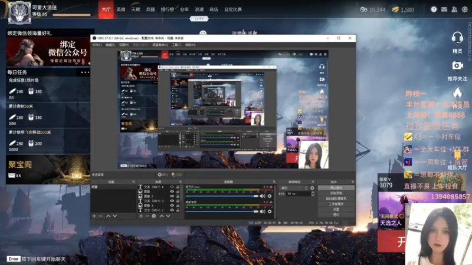The image size is (472, 265).
Task: Toggle lock on 图像 2 source
Action: (178, 196)
